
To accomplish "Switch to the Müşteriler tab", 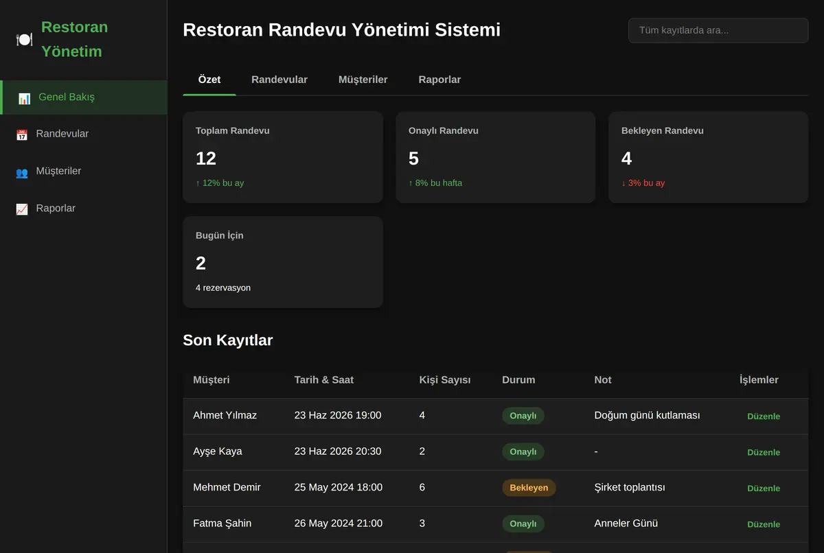I will tap(363, 80).
